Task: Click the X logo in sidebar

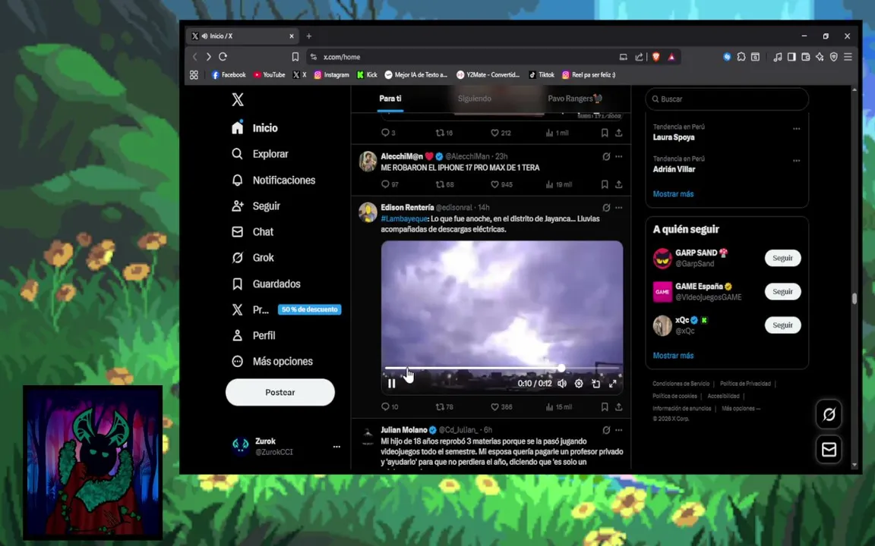Action: (238, 100)
